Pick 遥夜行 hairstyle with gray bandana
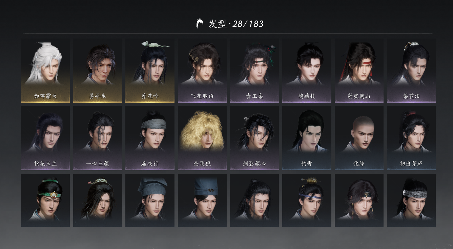This screenshot has height=249, width=453. [150, 138]
